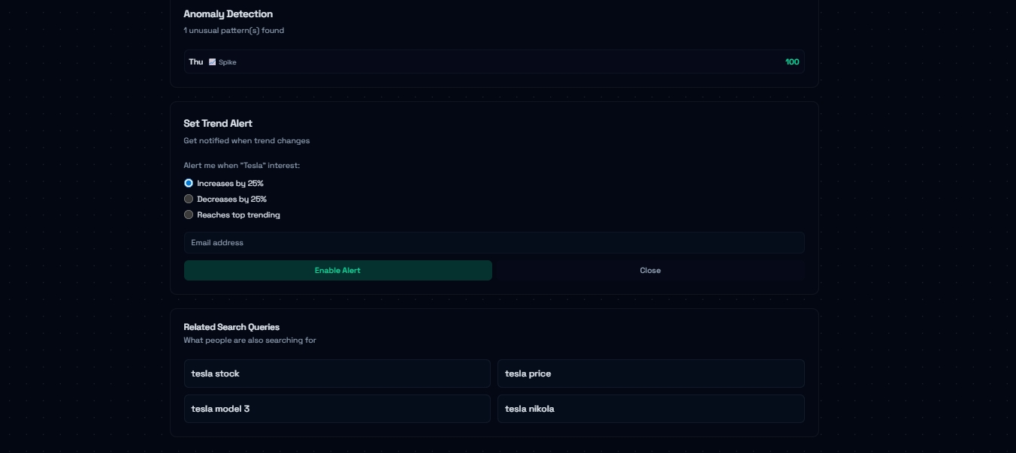This screenshot has width=1016, height=453.
Task: Click the Anomaly Detection heading
Action: (228, 13)
